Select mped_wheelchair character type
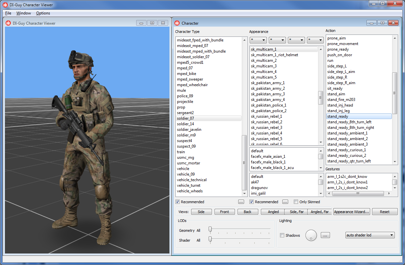The width and height of the screenshot is (405, 265). (192, 85)
